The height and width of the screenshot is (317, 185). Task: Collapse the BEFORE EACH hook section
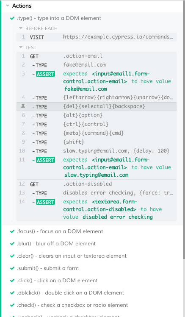21,28
